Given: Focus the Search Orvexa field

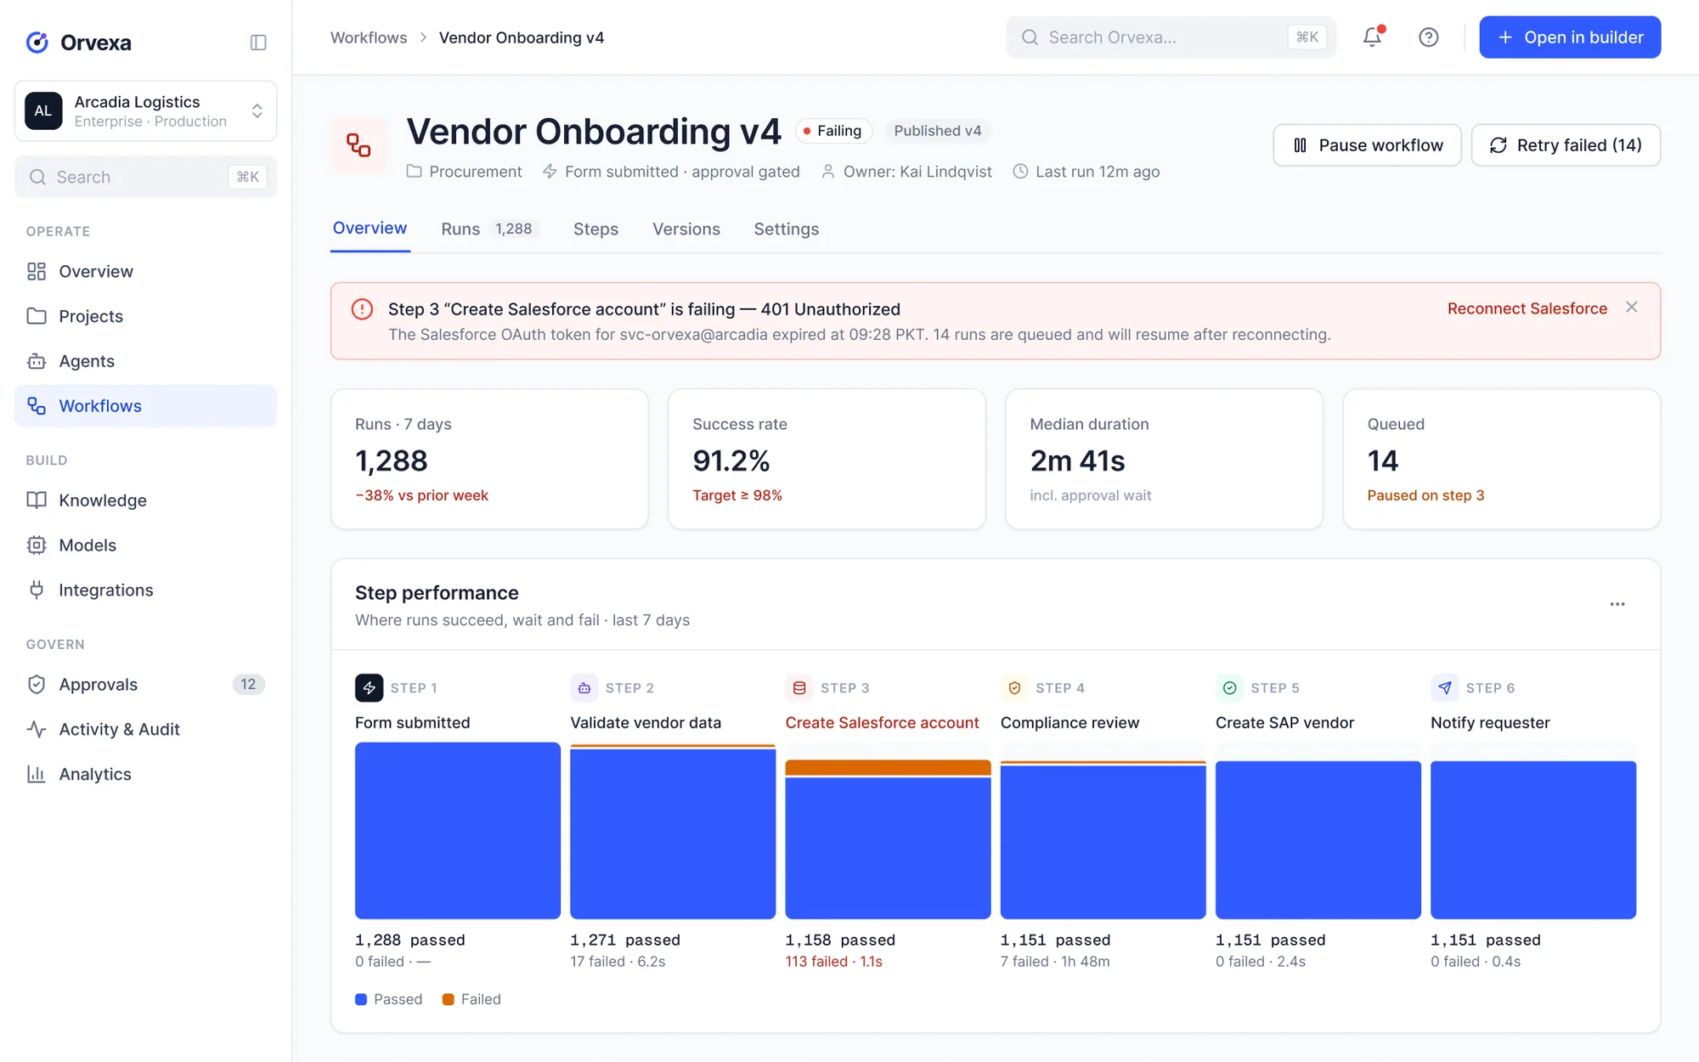Looking at the screenshot, I should pyautogui.click(x=1171, y=37).
